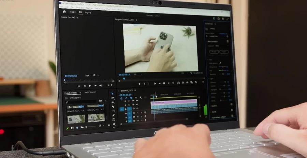
Task: Expand the Curves section
Action: coord(211,112)
